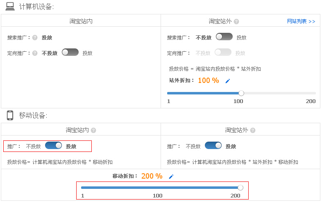Toggle 搜索推广 switch in computer 淘宝站外
The height and width of the screenshot is (202, 322).
224,37
